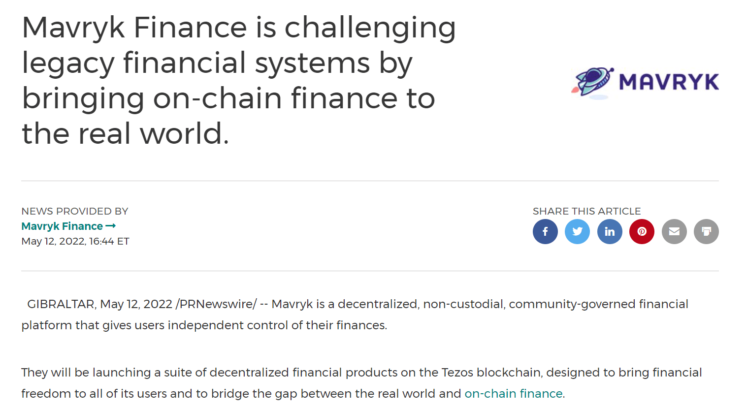This screenshot has width=747, height=409.
Task: Follow the on-chain finance hyperlink
Action: [x=513, y=394]
